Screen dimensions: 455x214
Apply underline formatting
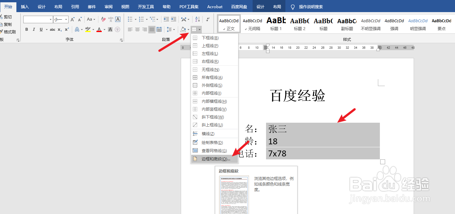point(41,29)
